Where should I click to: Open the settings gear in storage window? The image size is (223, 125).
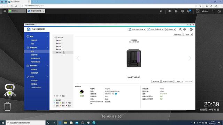191,29
